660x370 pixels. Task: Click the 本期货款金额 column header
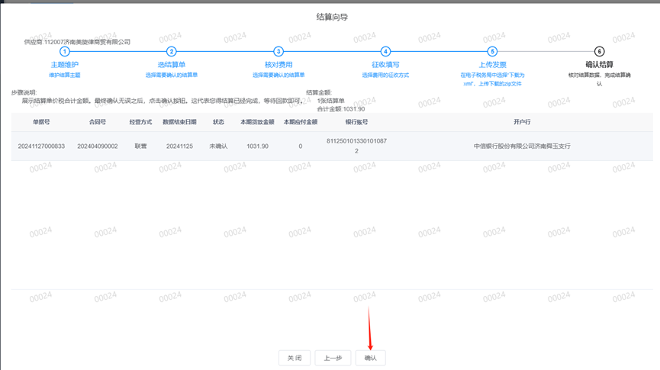click(x=257, y=122)
